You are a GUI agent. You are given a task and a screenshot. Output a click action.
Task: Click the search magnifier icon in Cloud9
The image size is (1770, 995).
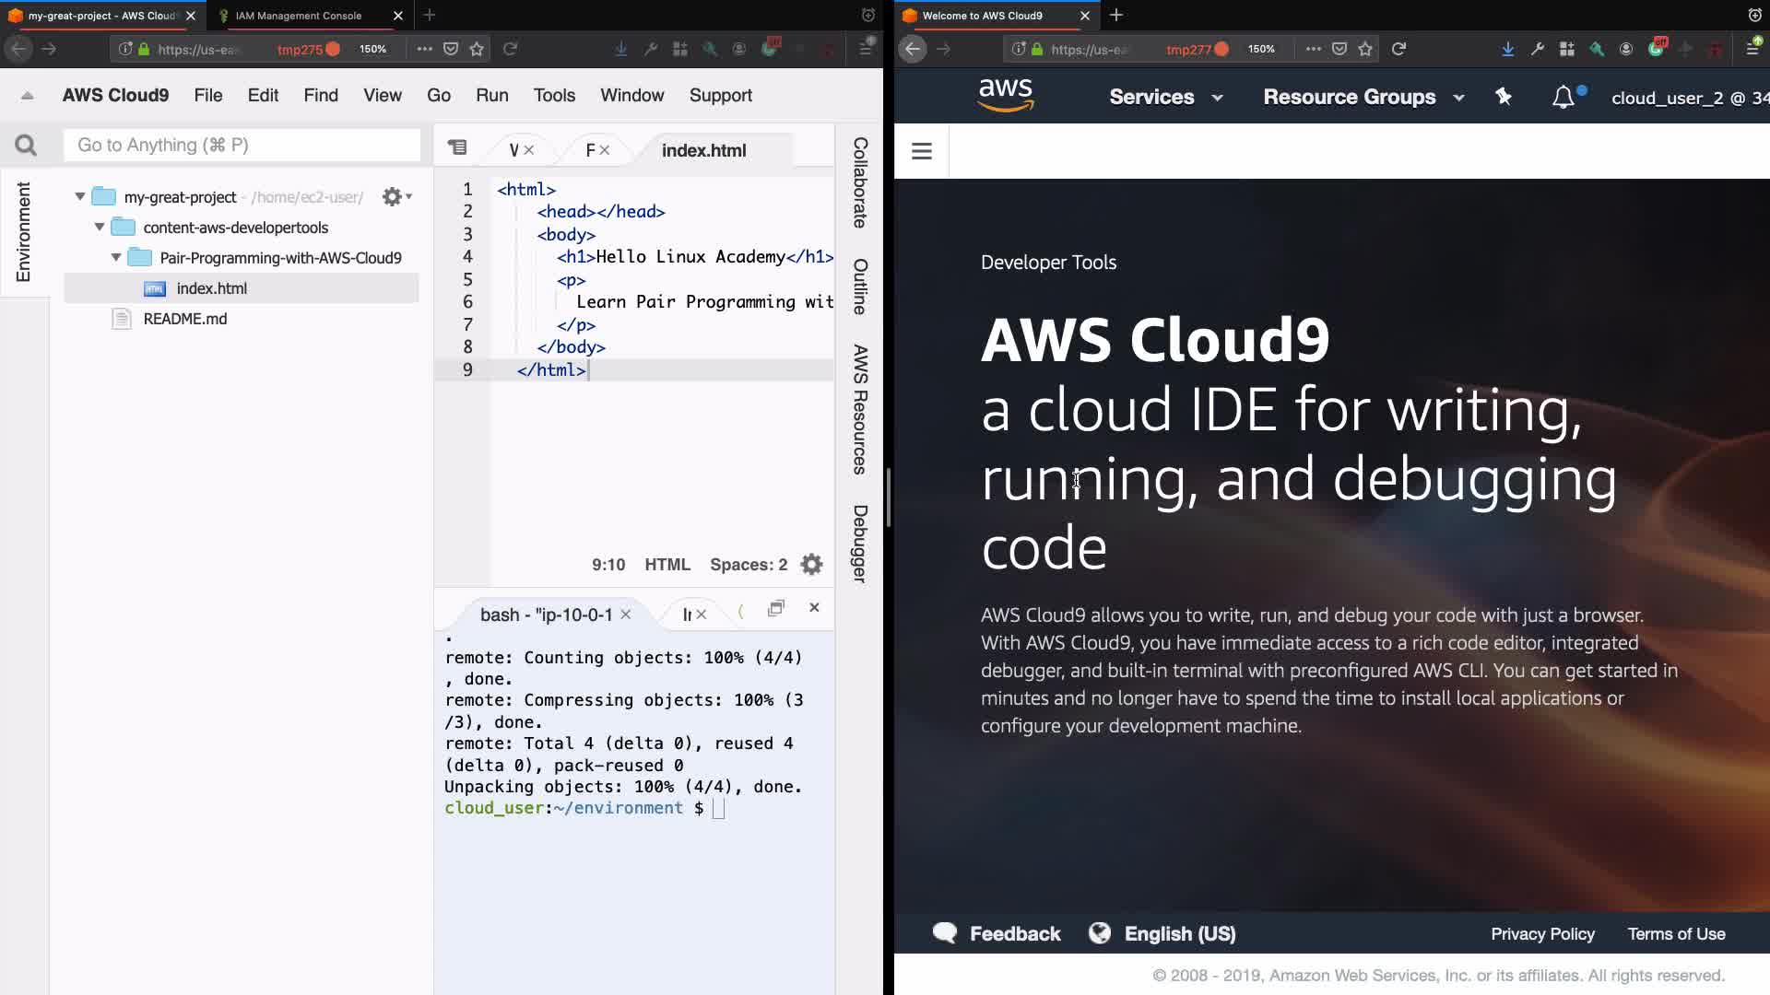pos(26,145)
